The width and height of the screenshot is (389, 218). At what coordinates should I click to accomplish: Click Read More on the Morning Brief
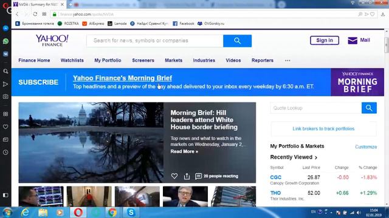click(x=184, y=151)
